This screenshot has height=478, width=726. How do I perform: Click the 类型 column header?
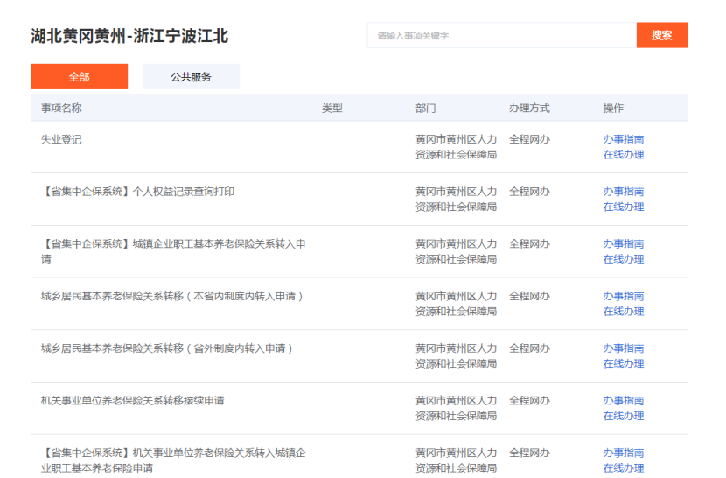click(332, 108)
